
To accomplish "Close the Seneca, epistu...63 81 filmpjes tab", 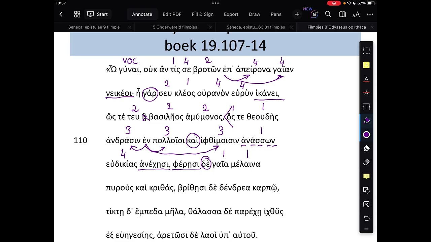I will (x=291, y=27).
